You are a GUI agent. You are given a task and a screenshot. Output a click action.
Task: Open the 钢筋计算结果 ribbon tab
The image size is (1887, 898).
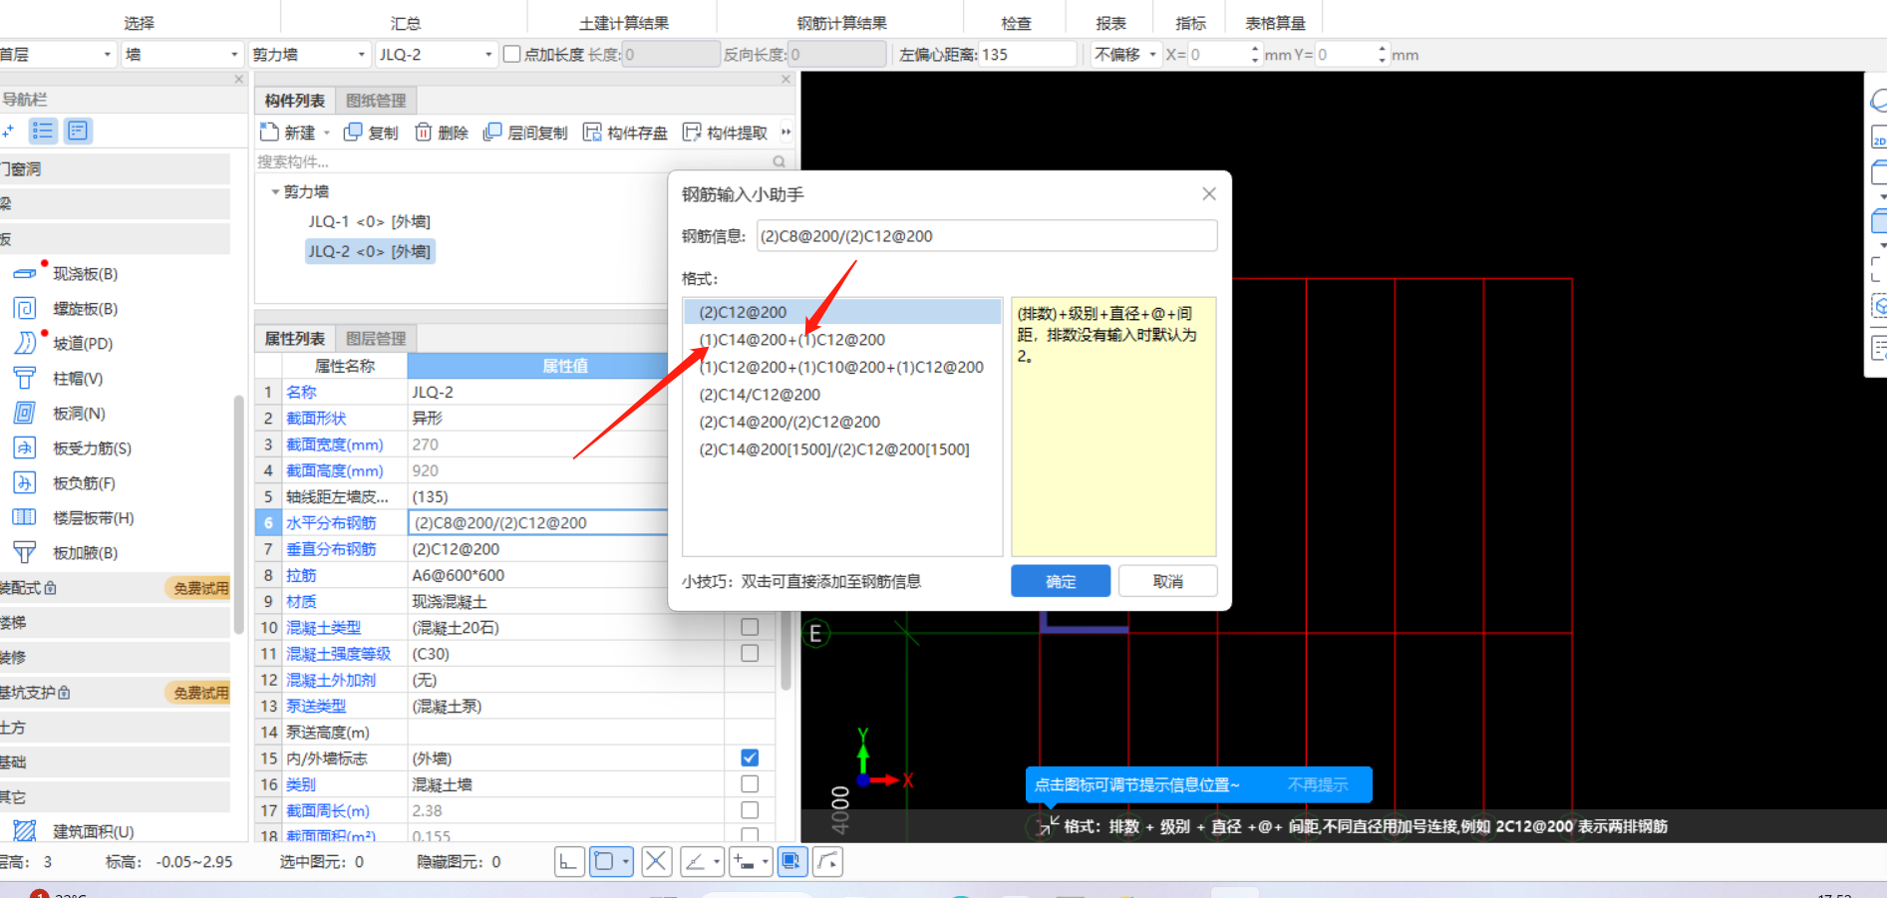click(841, 23)
